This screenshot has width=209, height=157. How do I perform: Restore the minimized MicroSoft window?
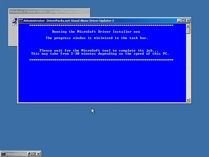click(x=29, y=154)
